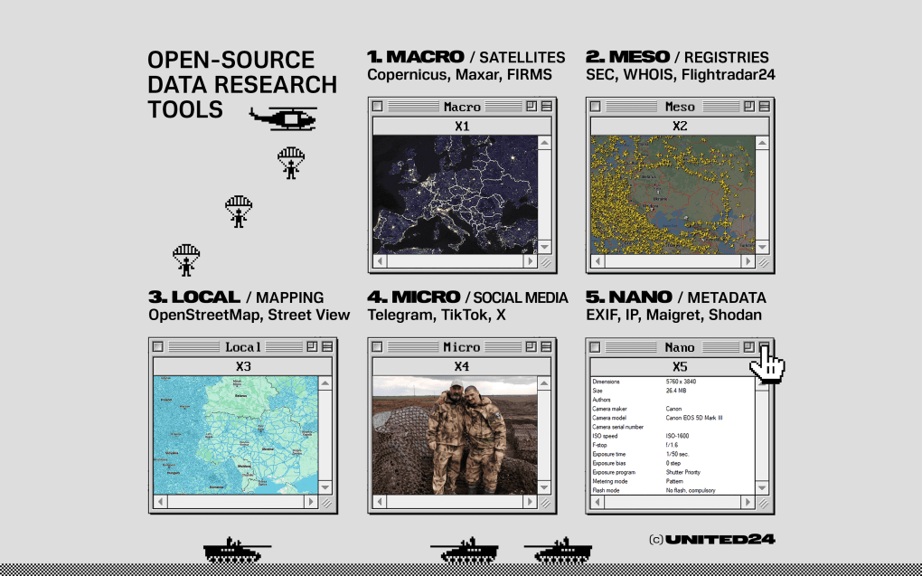Close the Nano window with its close box
Screen dimensions: 922x576
pos(595,346)
